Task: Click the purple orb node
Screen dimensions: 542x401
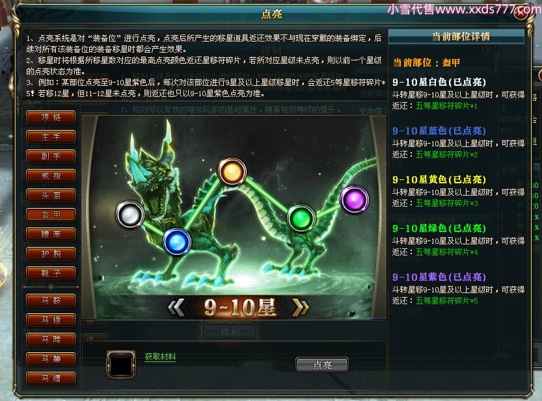Action: tap(355, 200)
